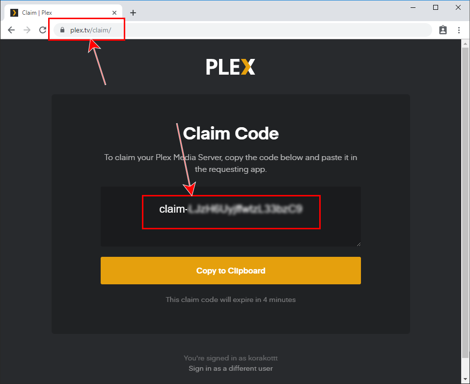Go back to the previous page
Viewport: 470px width, 384px height.
click(x=11, y=30)
